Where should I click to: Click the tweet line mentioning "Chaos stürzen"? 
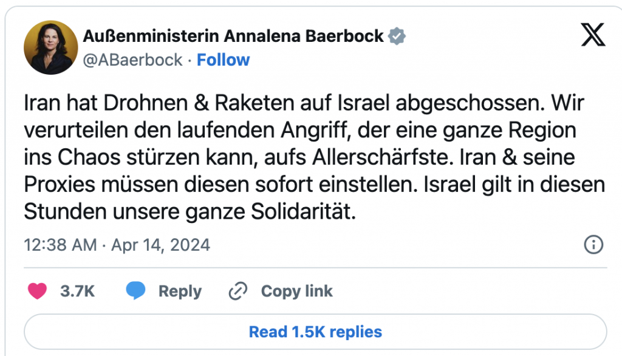[299, 157]
